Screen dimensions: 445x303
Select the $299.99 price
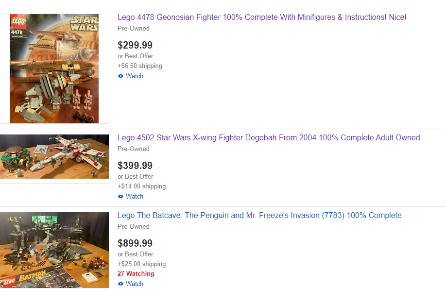pyautogui.click(x=135, y=45)
